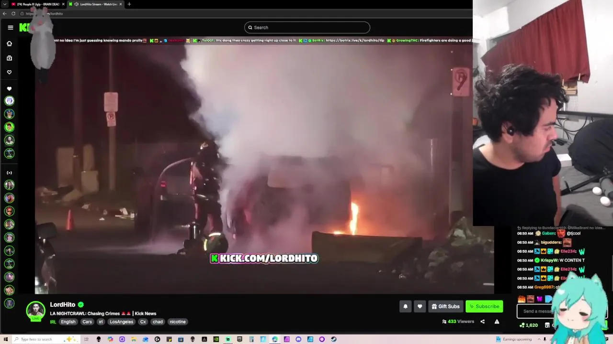
Task: Click KrispyW username in chat
Action: pyautogui.click(x=549, y=260)
